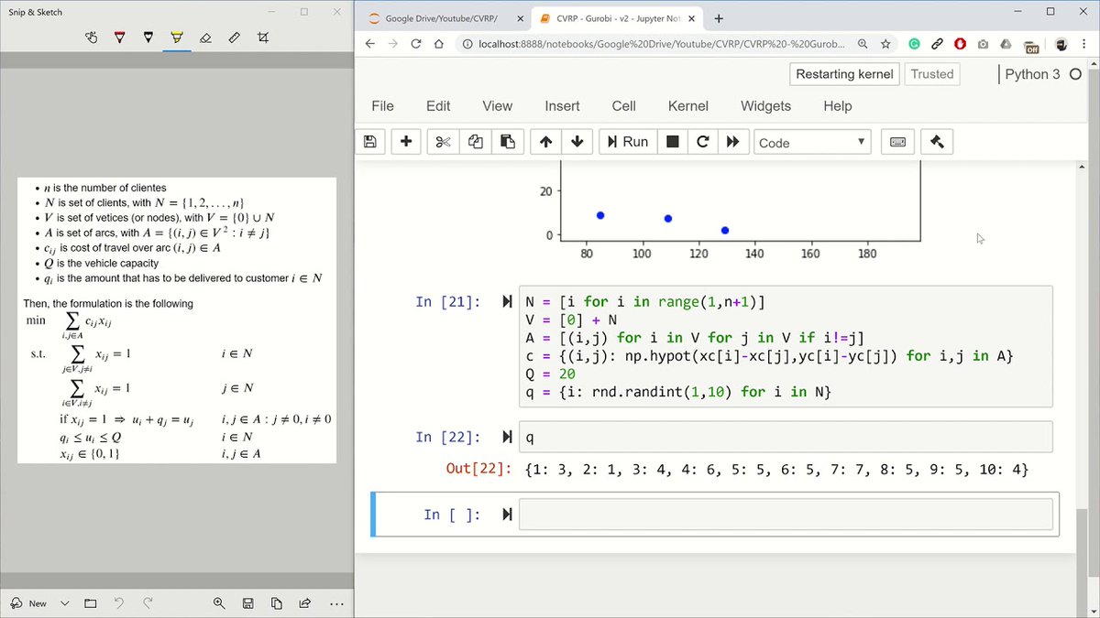Create a New snip
This screenshot has height=618, width=1100.
28,603
